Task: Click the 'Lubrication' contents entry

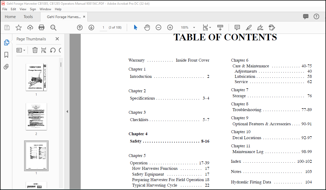Action: (x=273, y=77)
